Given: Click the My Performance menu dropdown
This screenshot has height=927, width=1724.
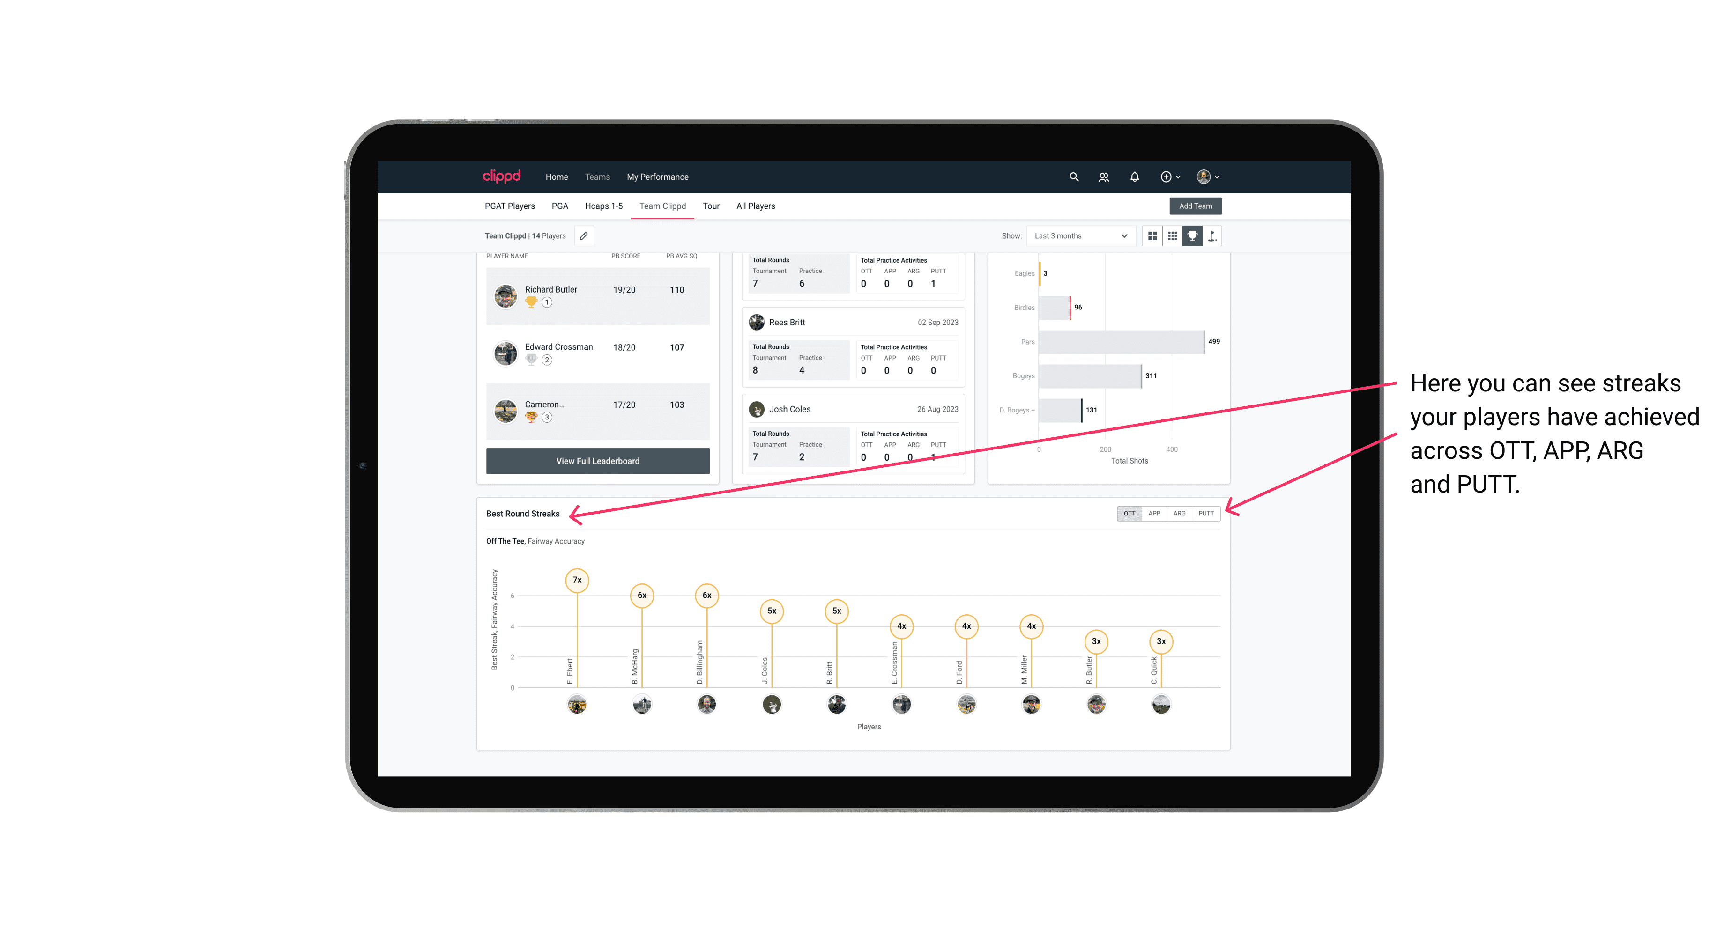Looking at the screenshot, I should (x=658, y=176).
